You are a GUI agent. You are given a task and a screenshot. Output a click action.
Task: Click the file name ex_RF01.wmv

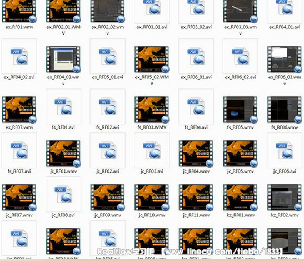(19, 27)
